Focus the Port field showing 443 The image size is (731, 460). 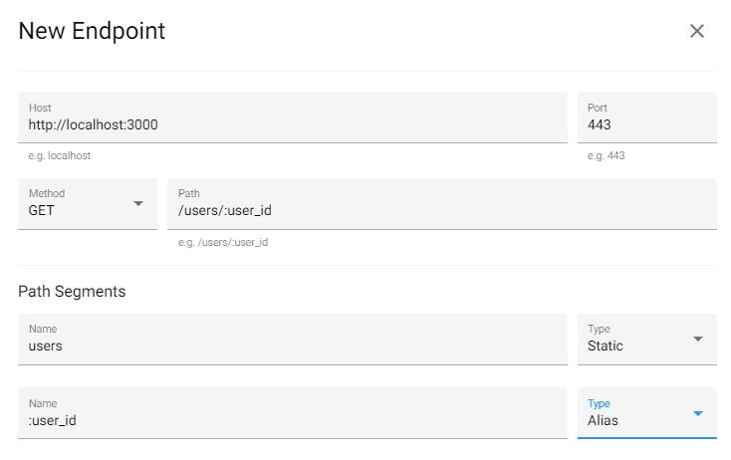(x=646, y=125)
